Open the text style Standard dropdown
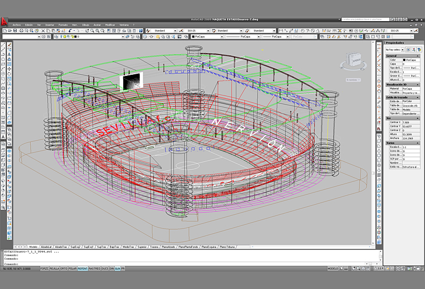This screenshot has height=289, width=425. point(175,31)
